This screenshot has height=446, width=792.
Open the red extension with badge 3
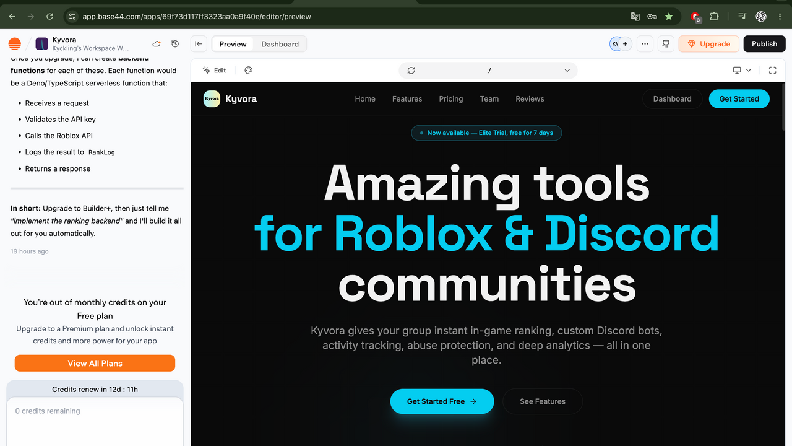point(696,17)
